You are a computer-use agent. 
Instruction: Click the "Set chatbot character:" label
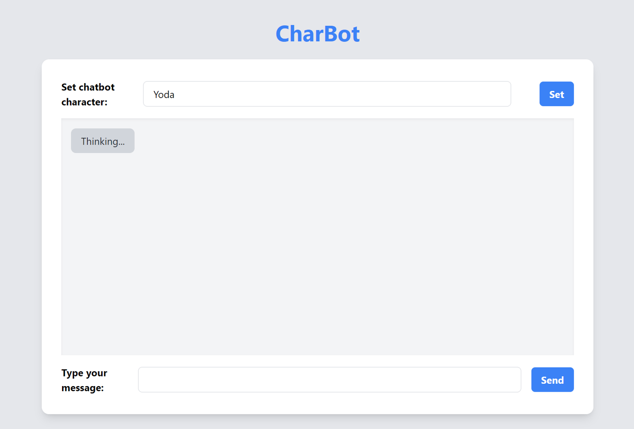pos(88,94)
